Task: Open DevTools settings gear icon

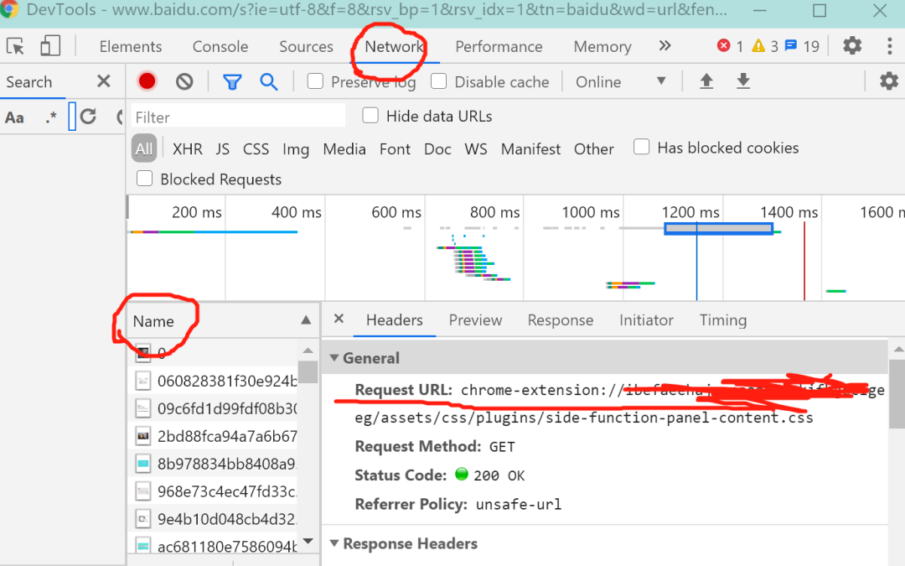Action: [852, 45]
